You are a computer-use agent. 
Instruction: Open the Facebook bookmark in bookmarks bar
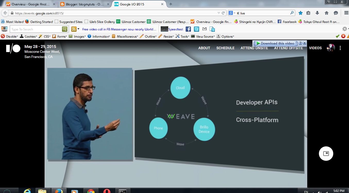click(287, 22)
